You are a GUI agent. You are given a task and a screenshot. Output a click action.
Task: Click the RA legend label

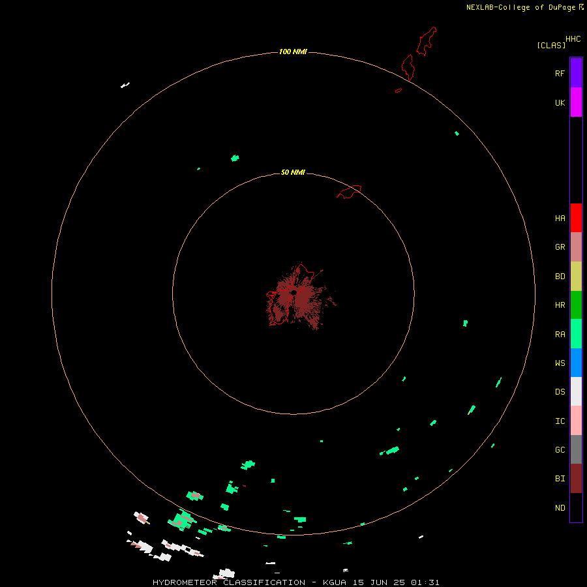[560, 335]
